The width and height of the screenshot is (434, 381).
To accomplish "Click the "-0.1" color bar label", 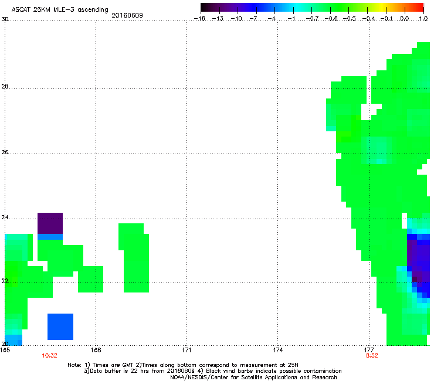I will pos(386,19).
